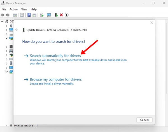168x132 pixels.
Task: Choose Browse my computer for drivers
Action: [56, 79]
